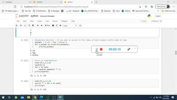Open the notification center
Screen dimensions: 177x100
pyautogui.click(x=173, y=97)
